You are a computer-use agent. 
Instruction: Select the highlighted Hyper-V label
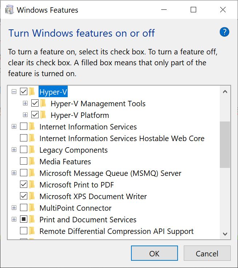pos(53,92)
